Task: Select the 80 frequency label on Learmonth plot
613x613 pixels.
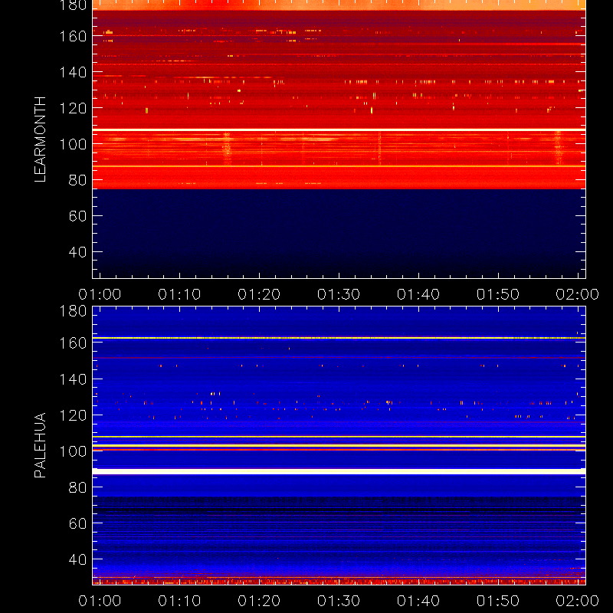Action: tap(77, 180)
